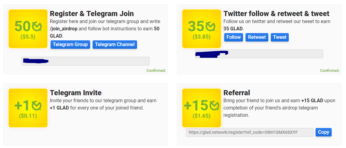Click the Register & Telegram Join heading

(x=92, y=14)
